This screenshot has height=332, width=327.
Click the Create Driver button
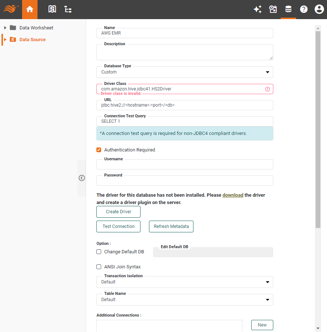point(118,212)
